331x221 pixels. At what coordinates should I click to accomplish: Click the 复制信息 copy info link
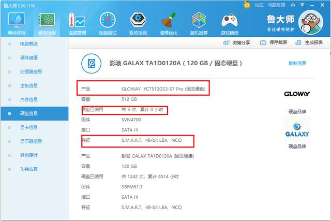(x=297, y=63)
